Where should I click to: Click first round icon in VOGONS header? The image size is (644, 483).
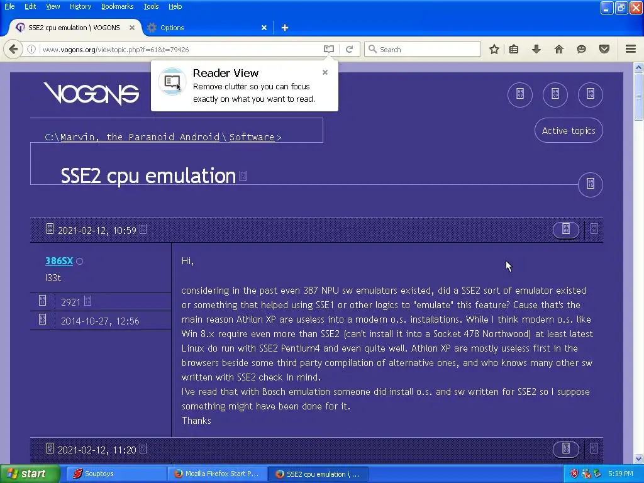[520, 94]
